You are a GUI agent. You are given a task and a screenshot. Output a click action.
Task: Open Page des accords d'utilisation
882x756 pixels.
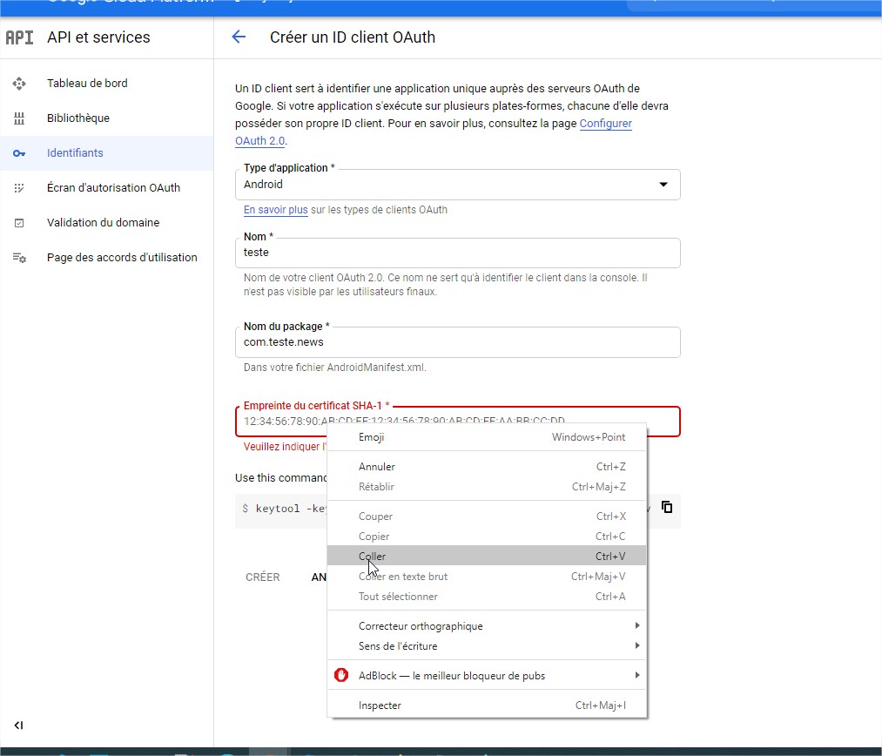(107, 258)
